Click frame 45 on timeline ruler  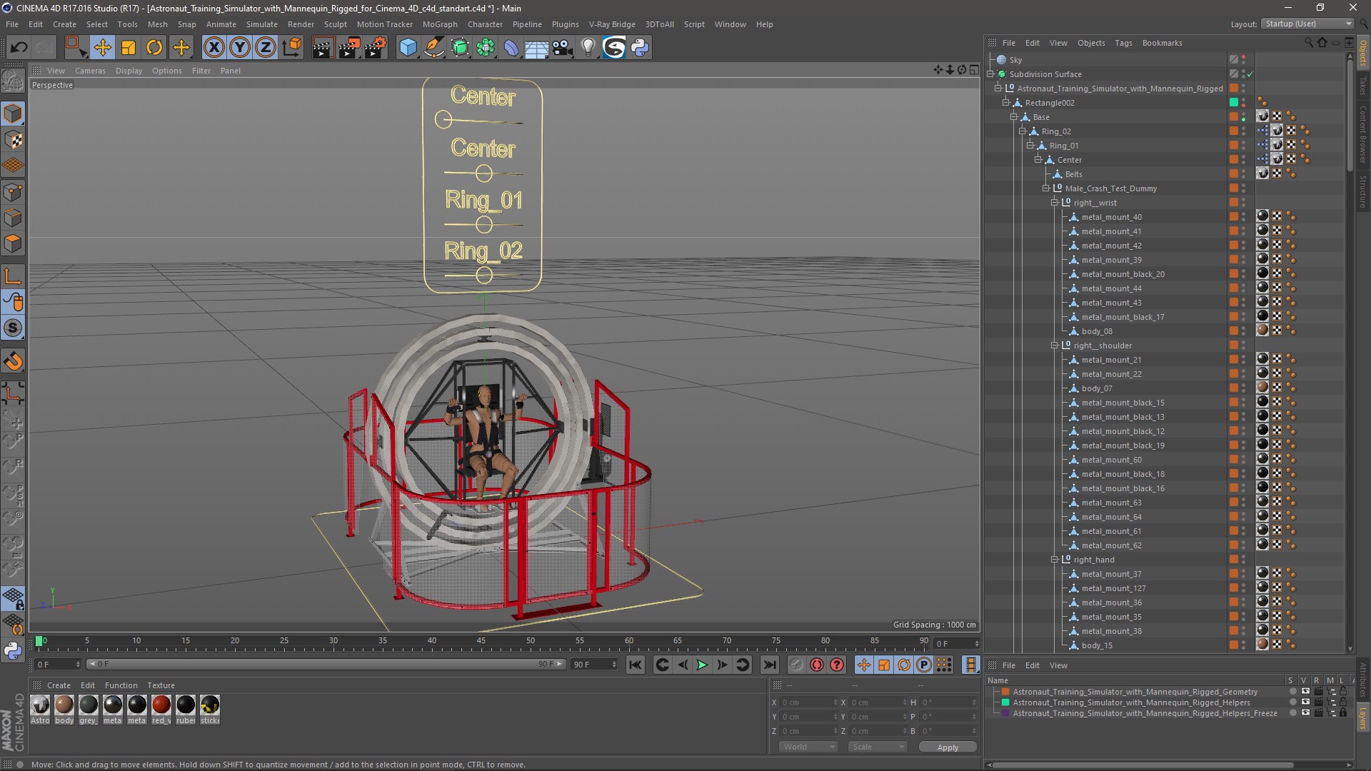coord(481,642)
